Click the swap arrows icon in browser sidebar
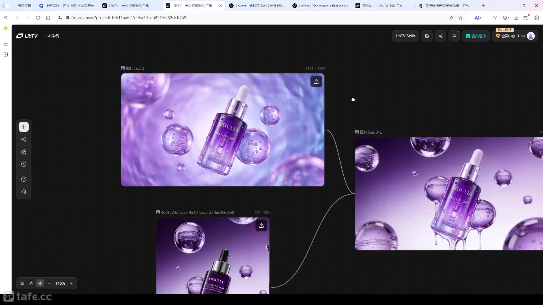 click(x=6, y=44)
